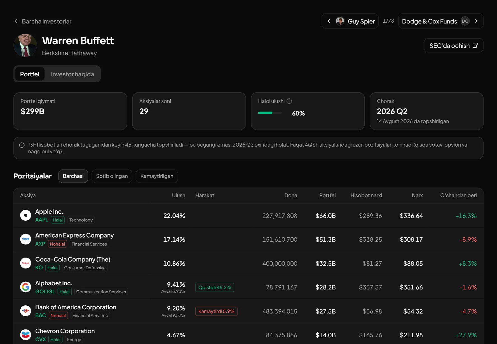Click the Coca-Cola logo icon
The width and height of the screenshot is (497, 344).
click(25, 263)
